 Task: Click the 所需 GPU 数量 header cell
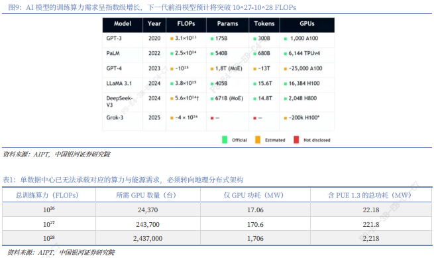click(148, 195)
